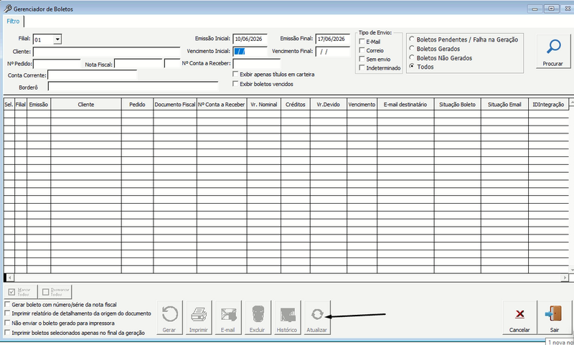Click the Emissão Final date field
The height and width of the screenshot is (345, 574).
pyautogui.click(x=333, y=39)
